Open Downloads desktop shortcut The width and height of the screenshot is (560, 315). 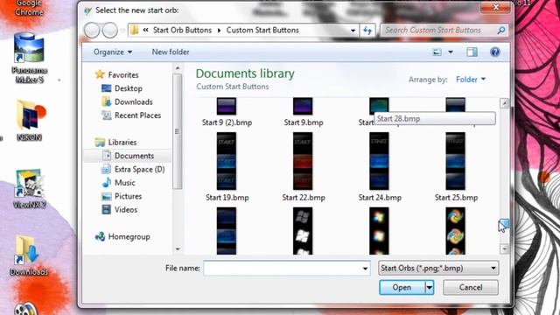point(29,255)
